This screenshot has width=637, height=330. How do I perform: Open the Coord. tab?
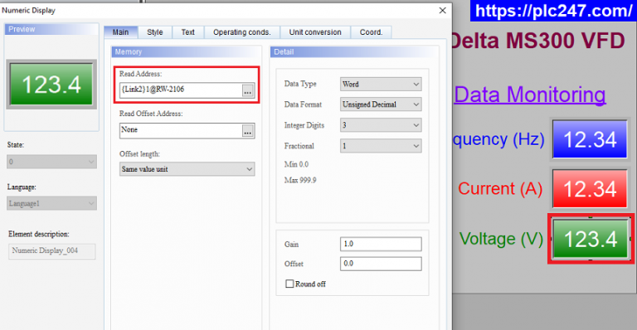click(372, 32)
